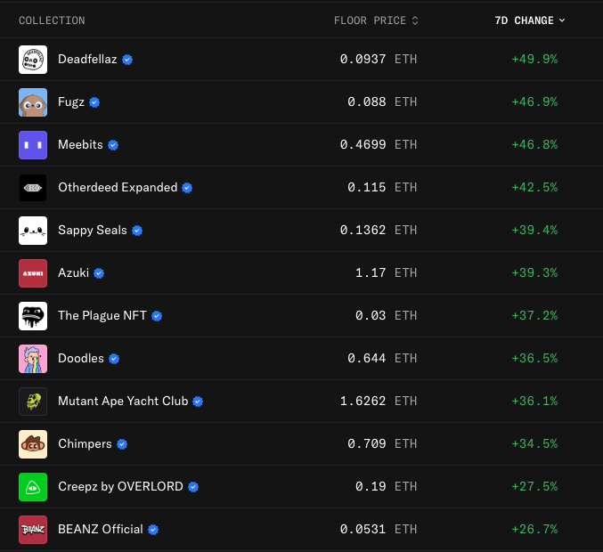603x552 pixels.
Task: Select the 0.0531 ETH floor price
Action: point(379,530)
